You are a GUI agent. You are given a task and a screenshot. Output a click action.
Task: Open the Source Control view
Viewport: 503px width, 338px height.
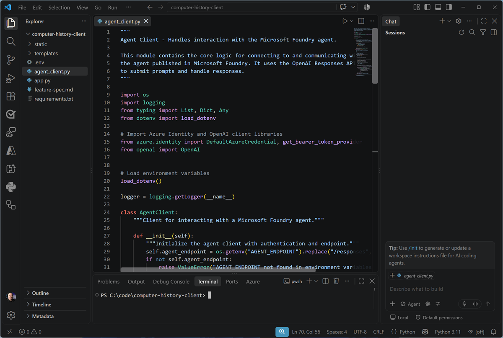(x=11, y=59)
